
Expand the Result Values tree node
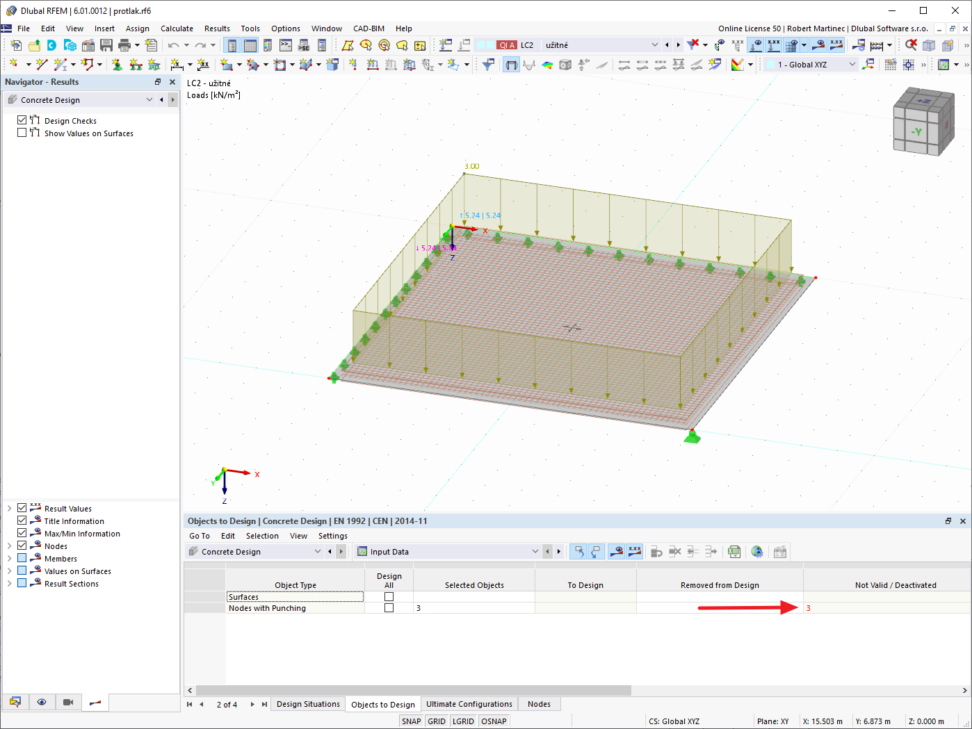tap(9, 508)
